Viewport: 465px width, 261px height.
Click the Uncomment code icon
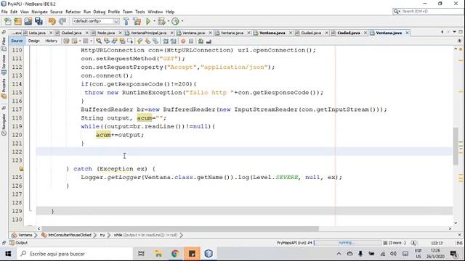point(209,41)
